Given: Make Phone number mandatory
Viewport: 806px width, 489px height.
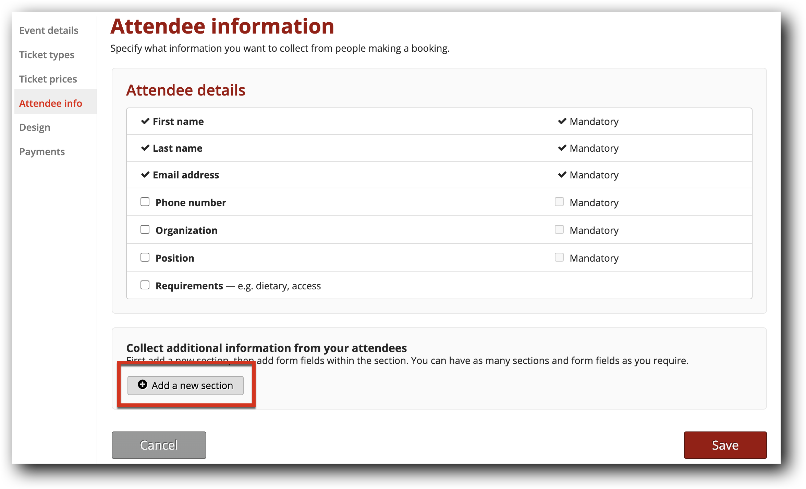Looking at the screenshot, I should 559,202.
